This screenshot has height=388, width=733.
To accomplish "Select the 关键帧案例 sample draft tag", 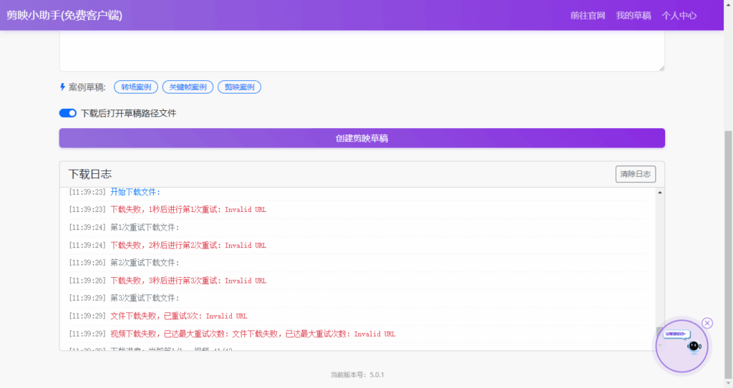I will (188, 87).
